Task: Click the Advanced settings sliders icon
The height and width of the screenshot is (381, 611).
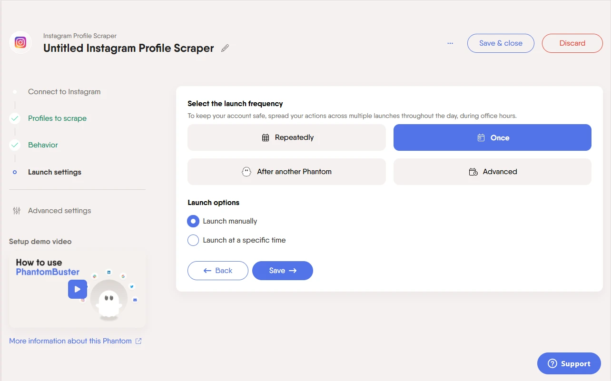Action: click(x=17, y=211)
